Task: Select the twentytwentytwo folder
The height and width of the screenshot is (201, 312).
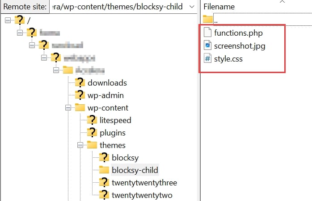Action: (x=141, y=195)
